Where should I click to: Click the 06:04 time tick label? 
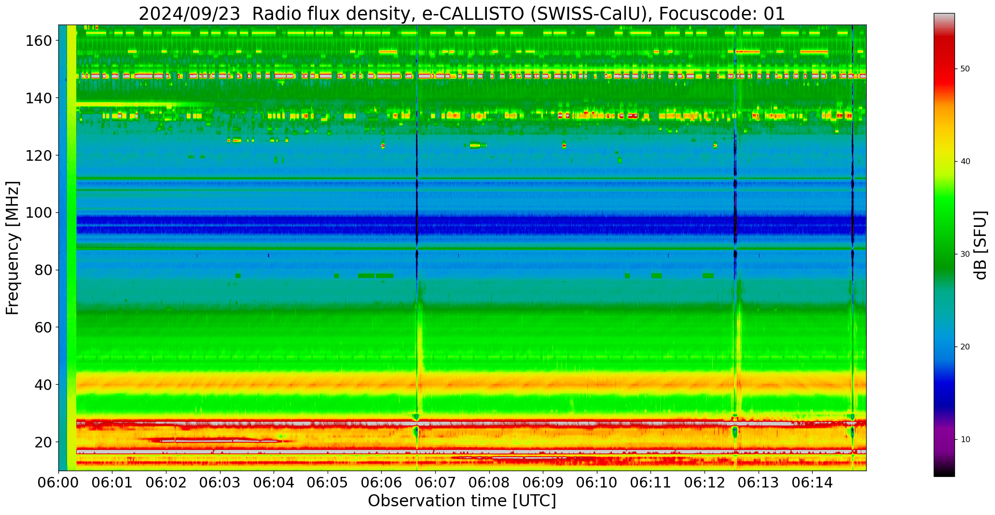coord(274,482)
